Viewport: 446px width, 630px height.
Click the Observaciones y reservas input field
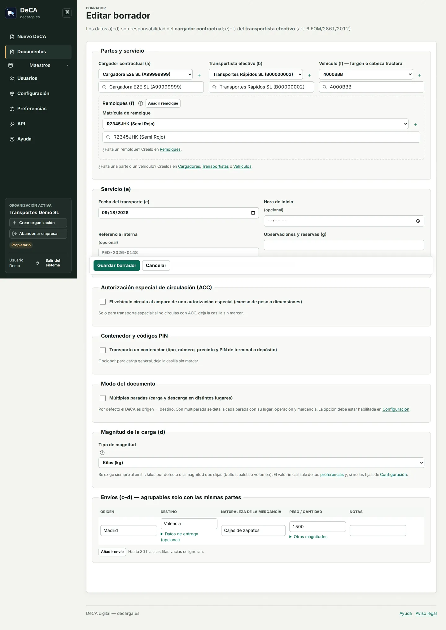pyautogui.click(x=344, y=245)
